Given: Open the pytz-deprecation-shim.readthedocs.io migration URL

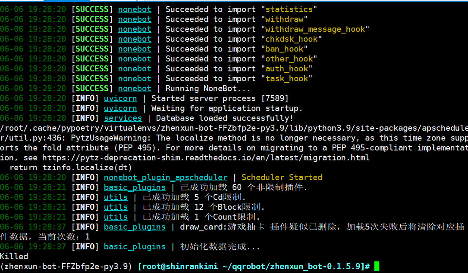Looking at the screenshot, I should pyautogui.click(x=206, y=158).
